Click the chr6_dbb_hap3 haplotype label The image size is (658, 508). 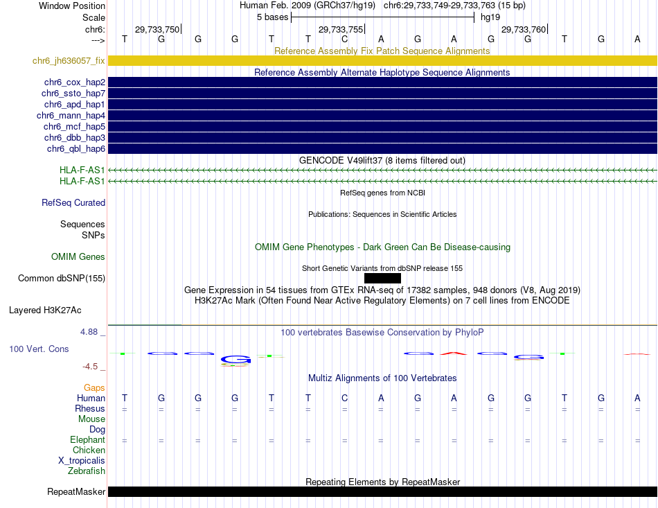pos(75,138)
